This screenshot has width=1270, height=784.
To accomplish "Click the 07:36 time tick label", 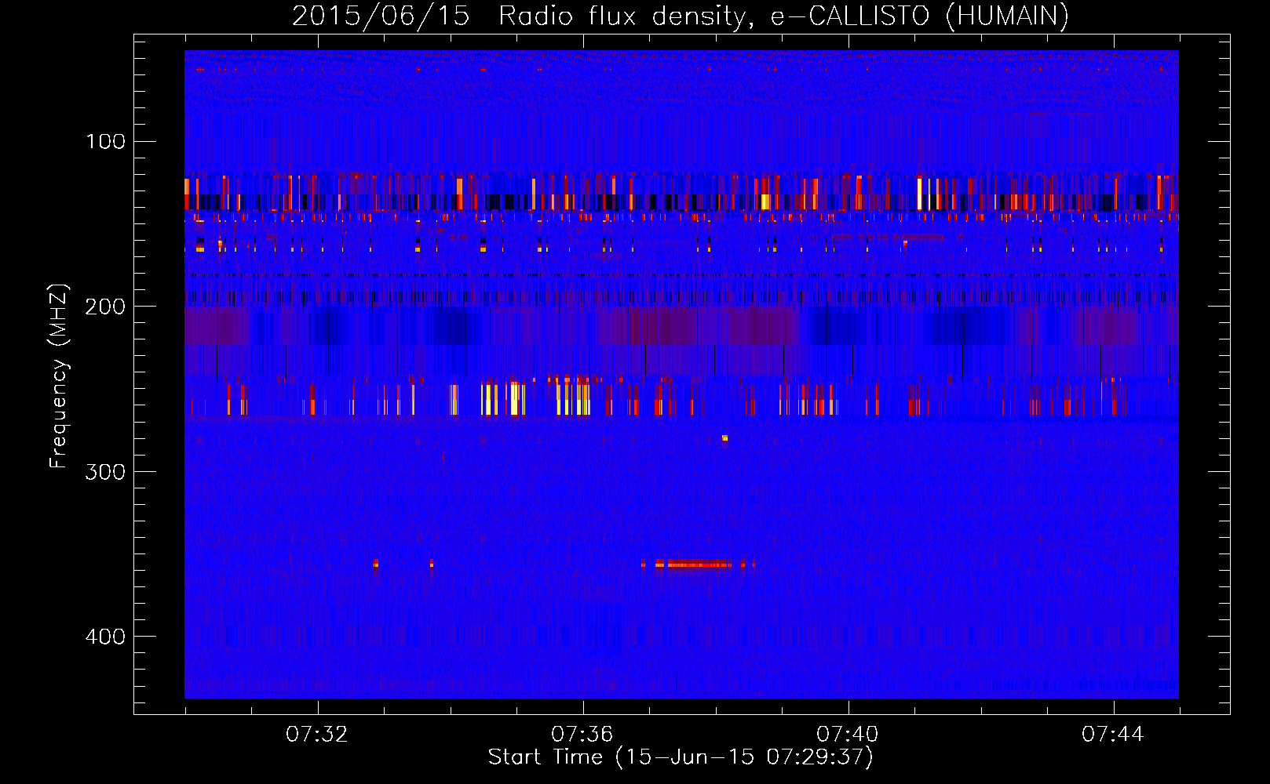I will pos(582,735).
